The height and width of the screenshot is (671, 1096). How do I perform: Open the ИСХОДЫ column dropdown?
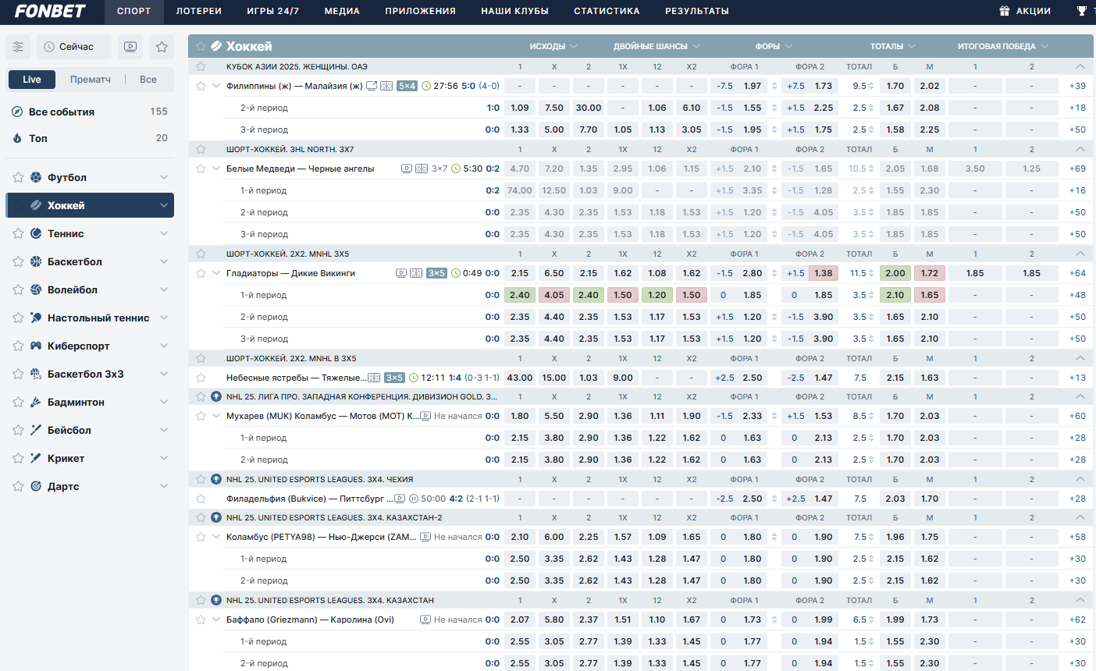pos(553,46)
